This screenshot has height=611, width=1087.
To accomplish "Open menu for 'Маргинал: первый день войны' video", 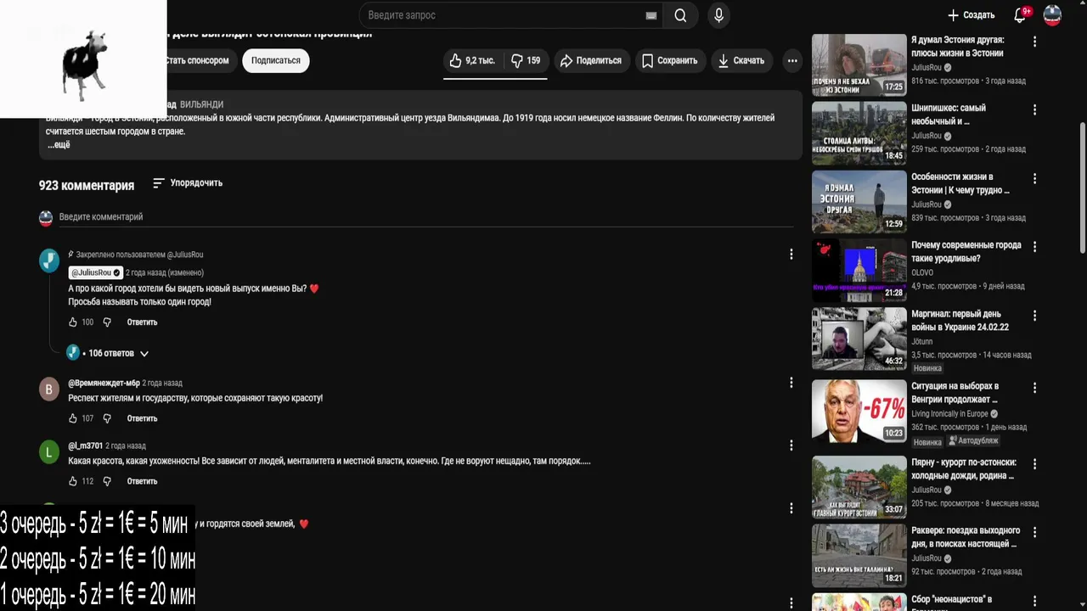I will (x=1034, y=315).
